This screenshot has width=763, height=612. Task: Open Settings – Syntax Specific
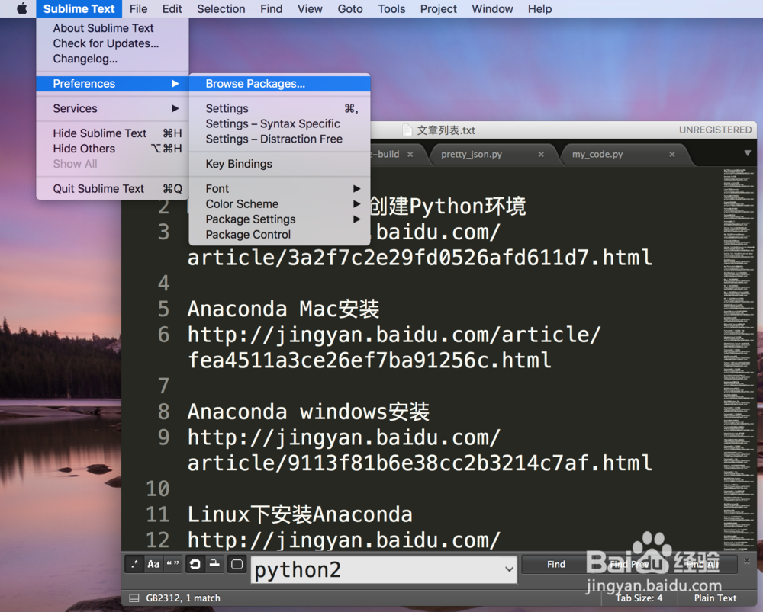279,124
